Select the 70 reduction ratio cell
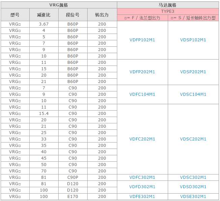This screenshot has width=220, height=201. 44,171
